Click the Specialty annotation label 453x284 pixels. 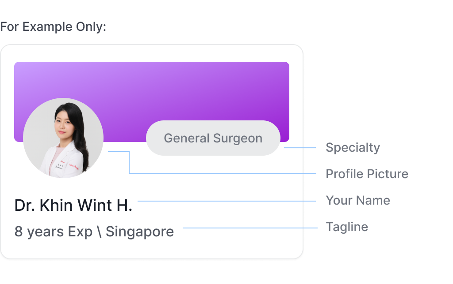coord(353,147)
